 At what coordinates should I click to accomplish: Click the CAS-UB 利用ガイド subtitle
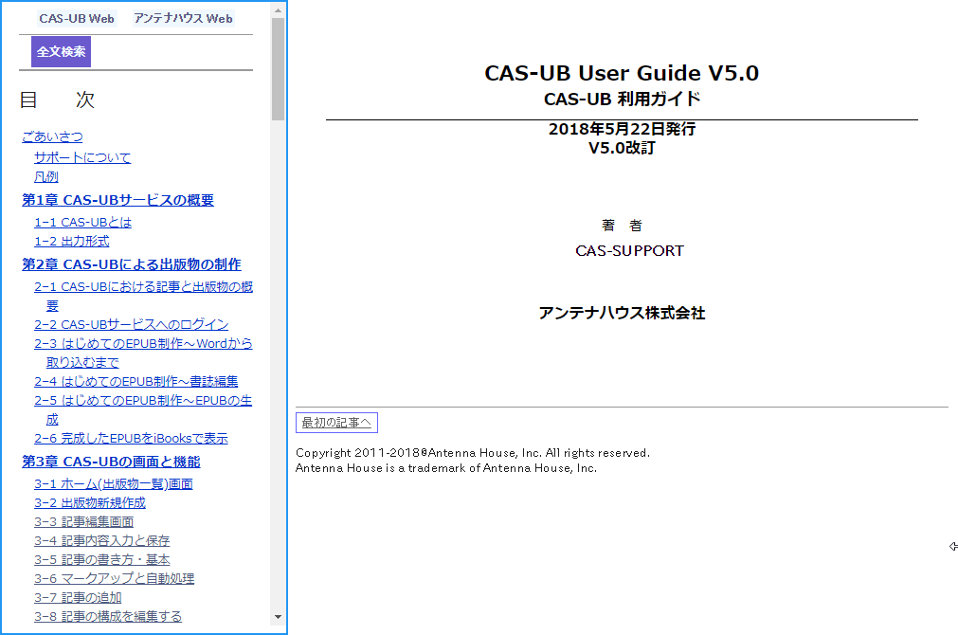pyautogui.click(x=622, y=99)
